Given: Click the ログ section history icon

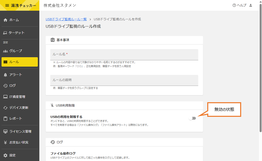Looking at the screenshot, I should pyautogui.click(x=53, y=142).
